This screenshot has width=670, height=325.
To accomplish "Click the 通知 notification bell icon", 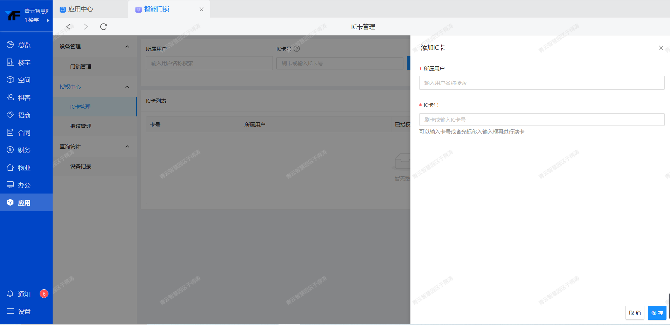I will [x=10, y=293].
